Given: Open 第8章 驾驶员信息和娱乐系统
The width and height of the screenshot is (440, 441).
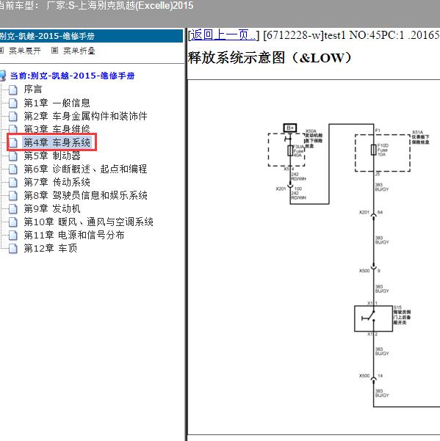Looking at the screenshot, I should pos(85,195).
